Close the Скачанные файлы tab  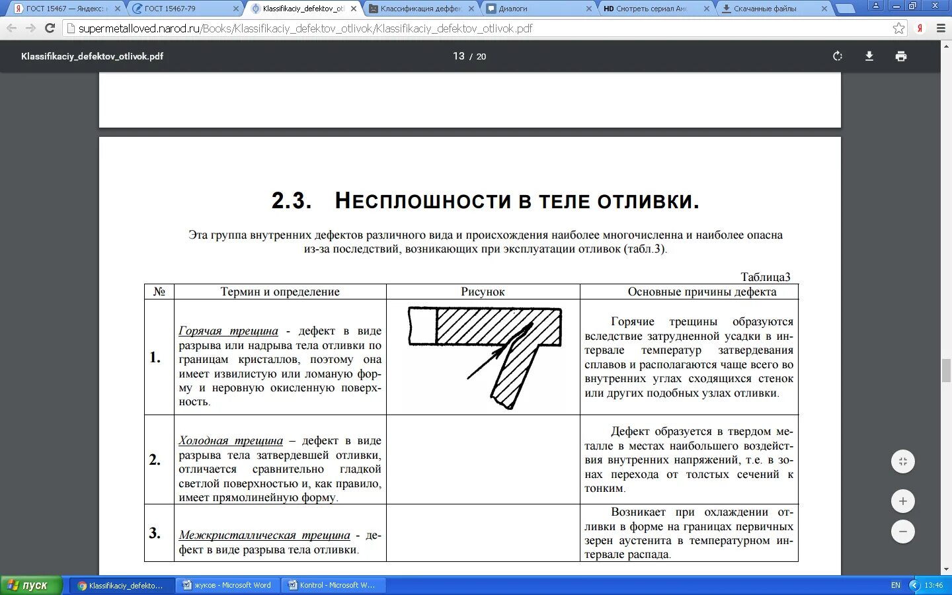coord(824,9)
